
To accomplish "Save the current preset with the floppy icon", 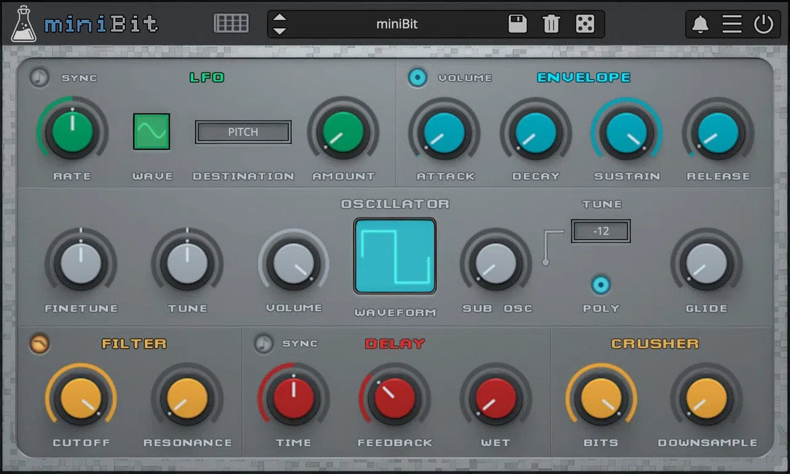I will [517, 23].
